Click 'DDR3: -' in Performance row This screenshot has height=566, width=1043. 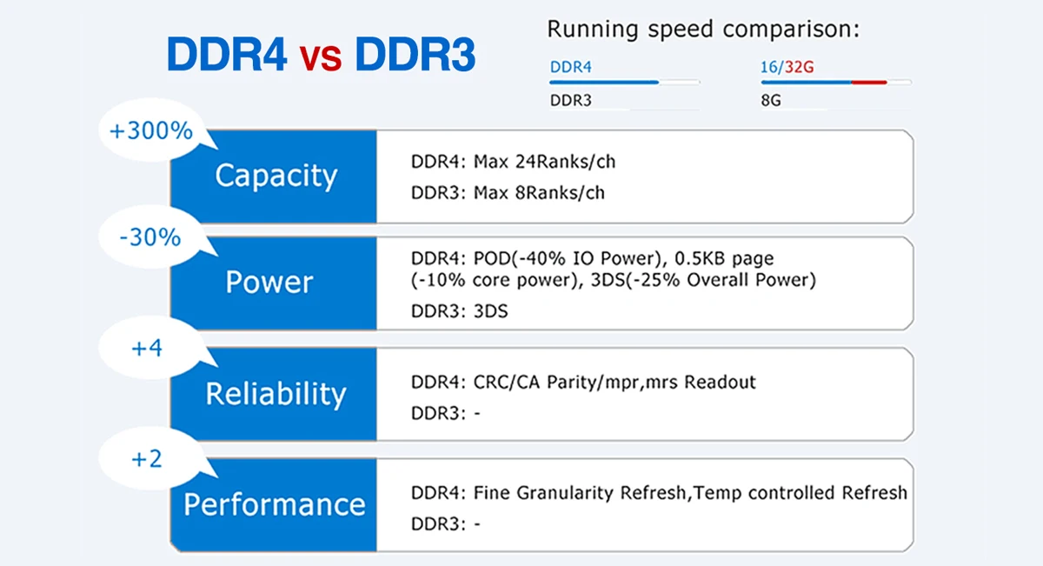click(445, 524)
